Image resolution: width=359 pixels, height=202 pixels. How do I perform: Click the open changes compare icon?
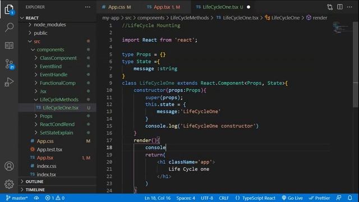tap(330, 7)
